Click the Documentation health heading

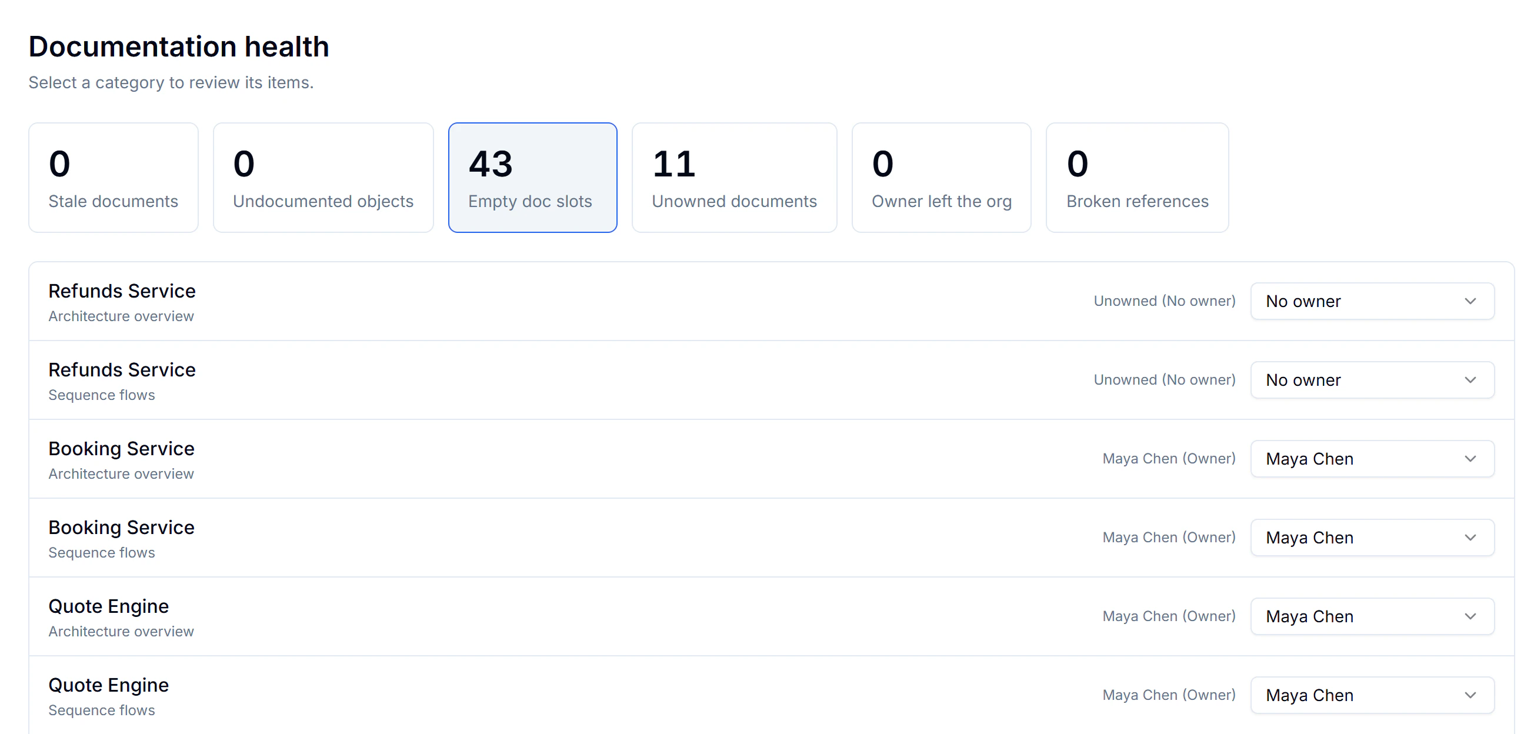tap(179, 46)
